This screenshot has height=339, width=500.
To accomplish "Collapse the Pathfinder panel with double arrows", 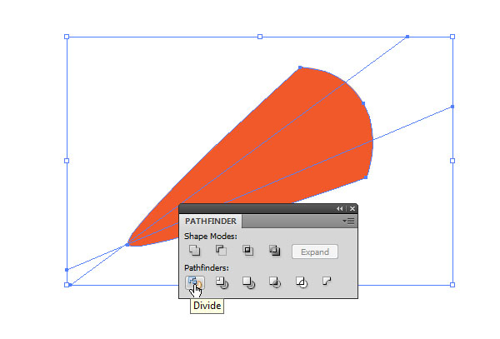I will coord(340,209).
